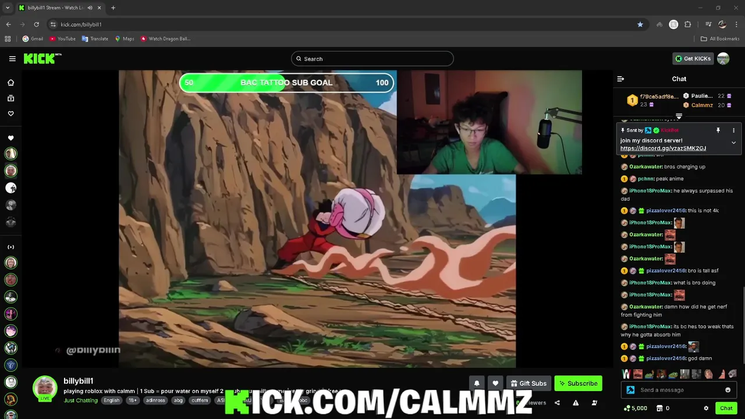Open Home from the left sidebar

(x=10, y=83)
